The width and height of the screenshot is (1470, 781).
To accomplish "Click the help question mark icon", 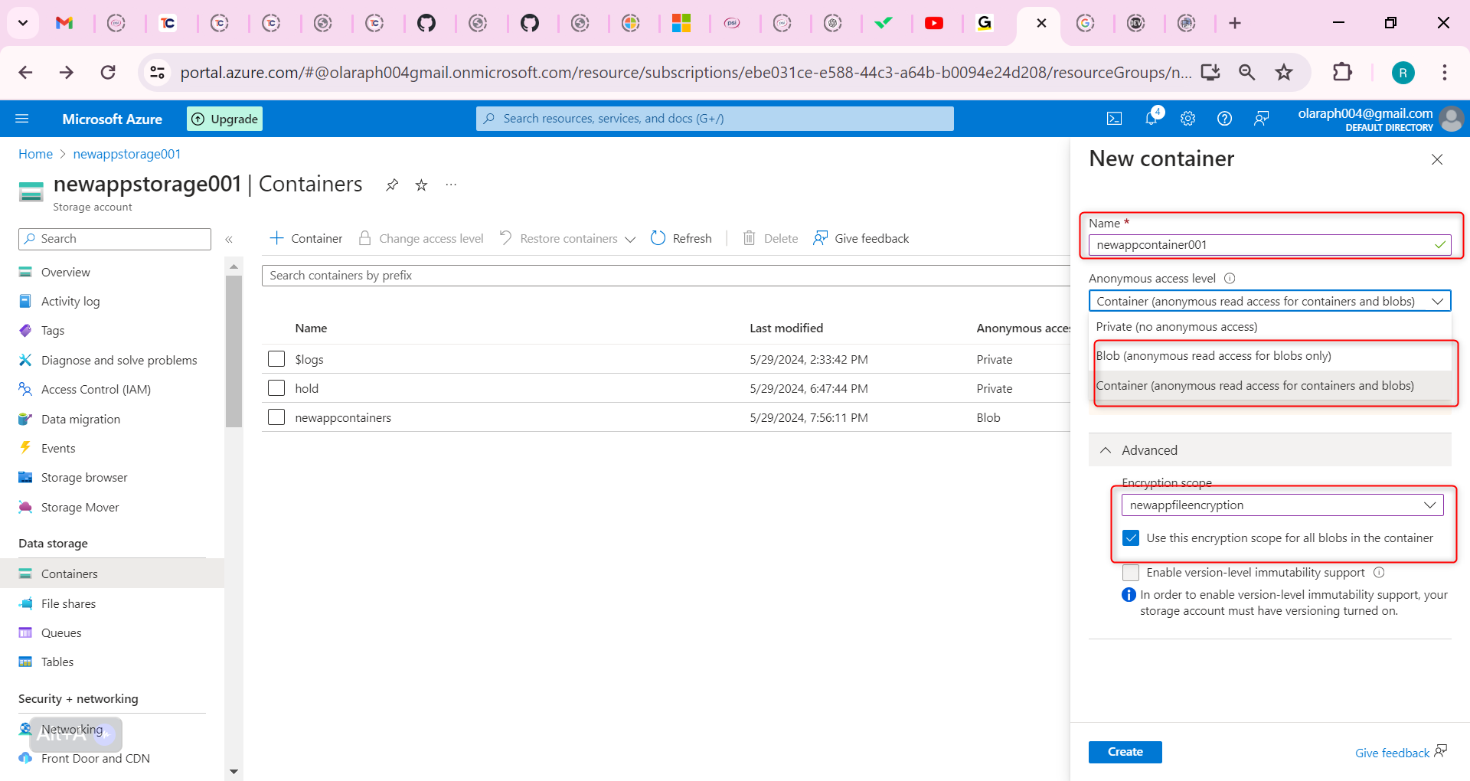I will coord(1224,119).
